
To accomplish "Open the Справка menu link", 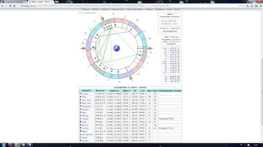I will [x=149, y=9].
